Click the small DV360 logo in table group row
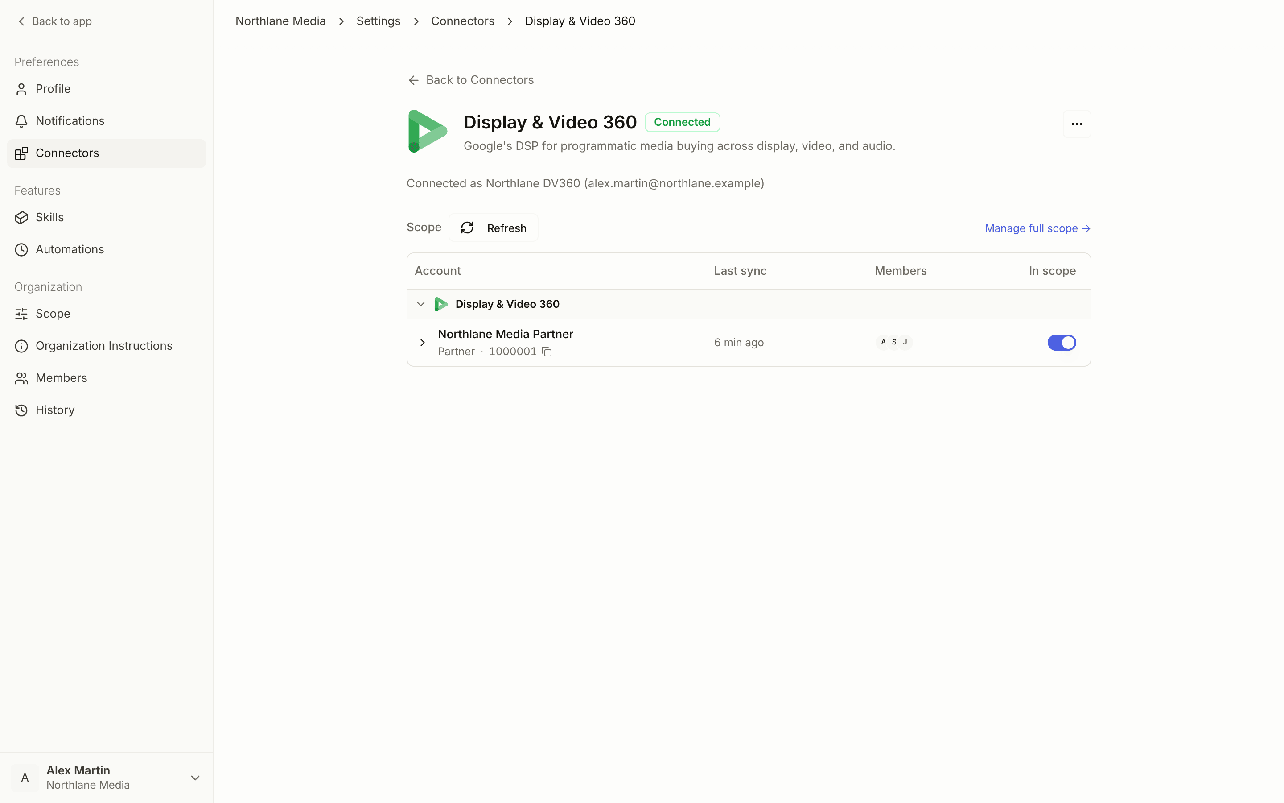1284x803 pixels. [441, 304]
